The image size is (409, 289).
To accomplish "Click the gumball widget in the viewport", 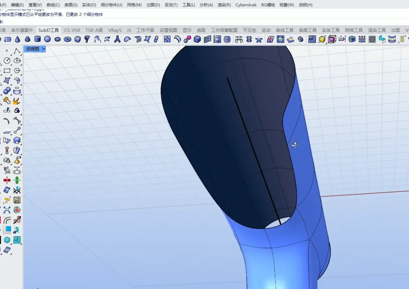I will [294, 144].
